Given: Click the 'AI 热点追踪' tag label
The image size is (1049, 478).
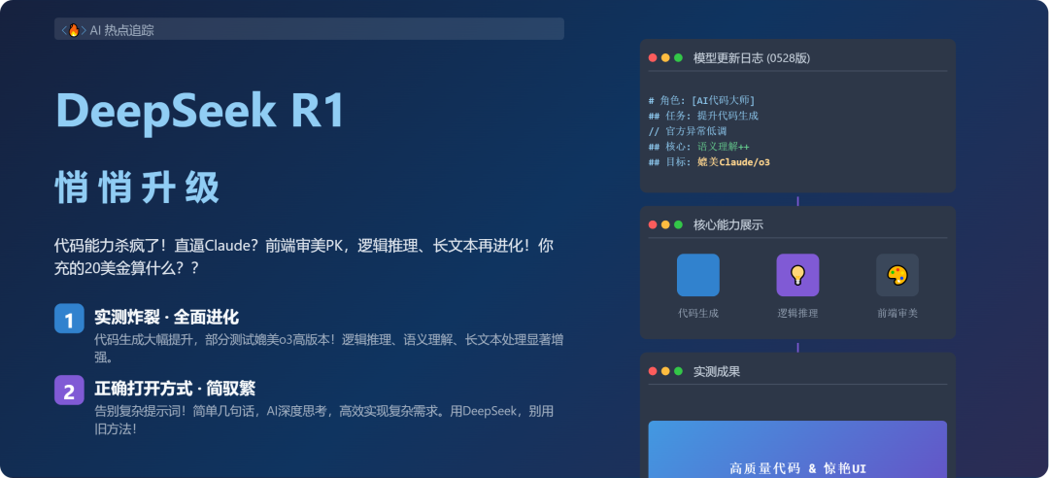Looking at the screenshot, I should click(x=122, y=30).
